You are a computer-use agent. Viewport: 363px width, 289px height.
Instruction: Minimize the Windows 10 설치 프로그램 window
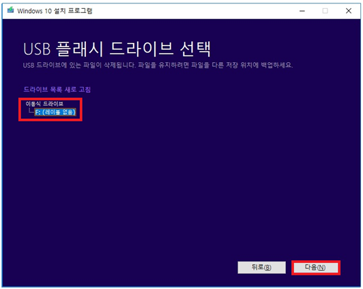tap(302, 11)
